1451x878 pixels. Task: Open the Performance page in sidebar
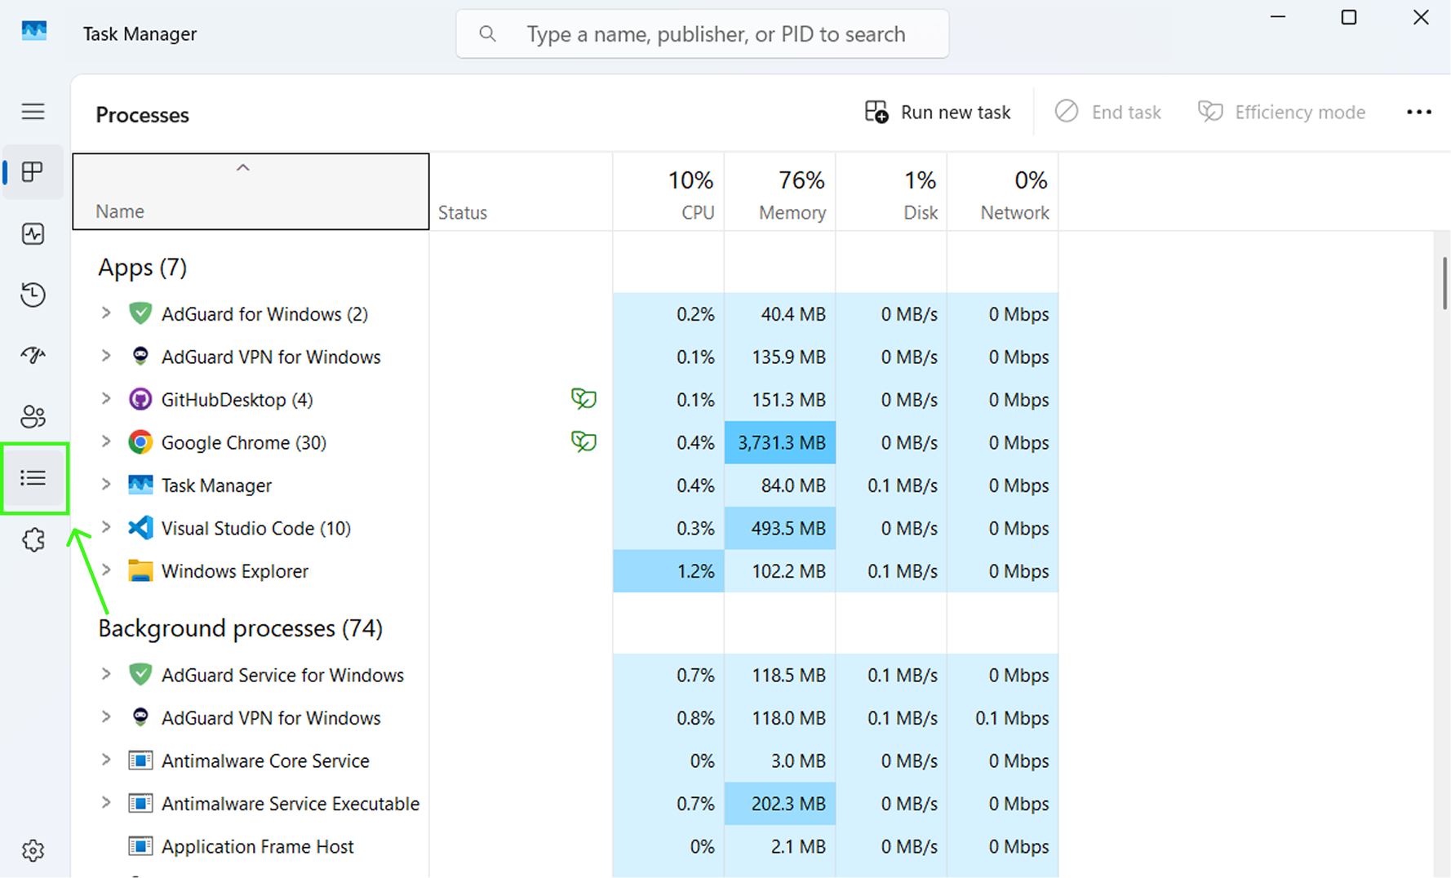[x=33, y=233]
